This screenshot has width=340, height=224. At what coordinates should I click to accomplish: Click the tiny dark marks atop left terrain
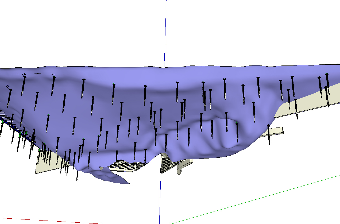click(37, 73)
